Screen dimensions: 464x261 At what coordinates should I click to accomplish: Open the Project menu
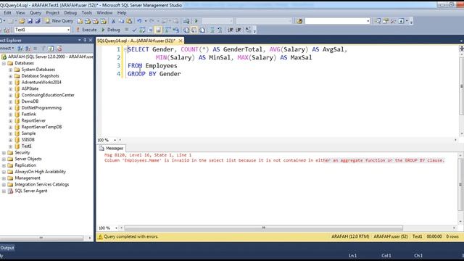click(x=53, y=13)
